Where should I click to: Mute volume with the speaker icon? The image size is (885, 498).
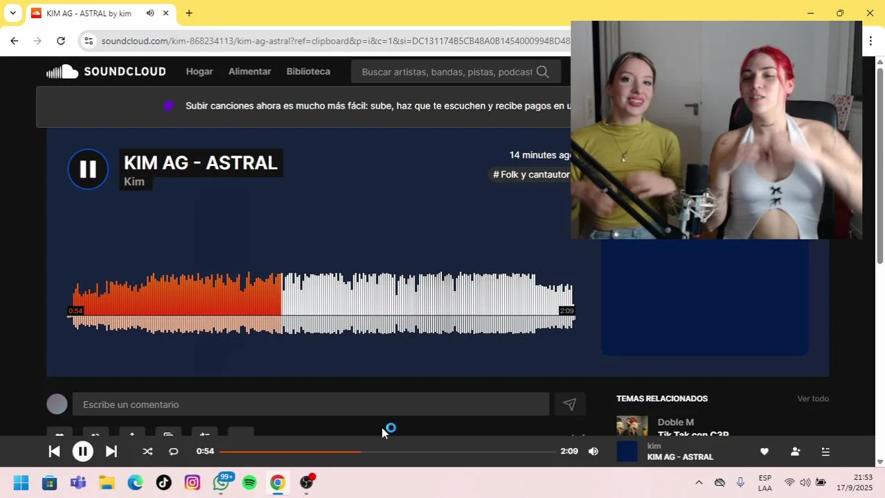point(593,452)
